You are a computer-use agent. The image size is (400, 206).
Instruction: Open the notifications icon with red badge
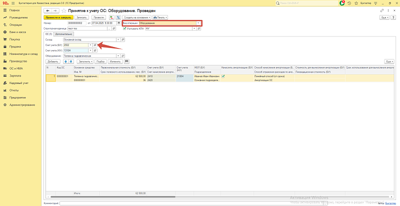pos(342,2)
